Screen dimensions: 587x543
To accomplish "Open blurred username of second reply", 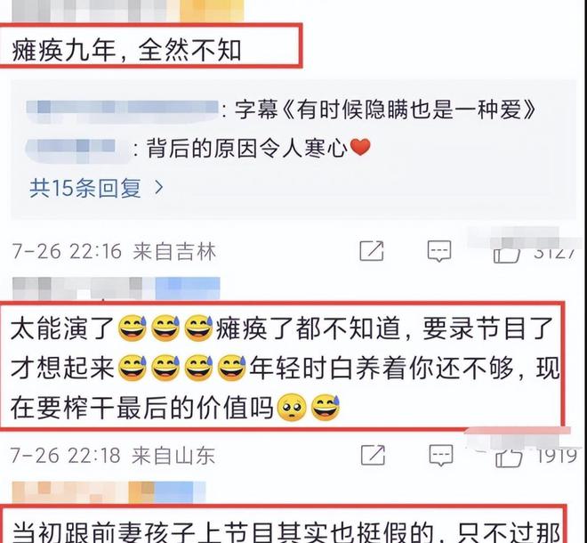I will 76,149.
